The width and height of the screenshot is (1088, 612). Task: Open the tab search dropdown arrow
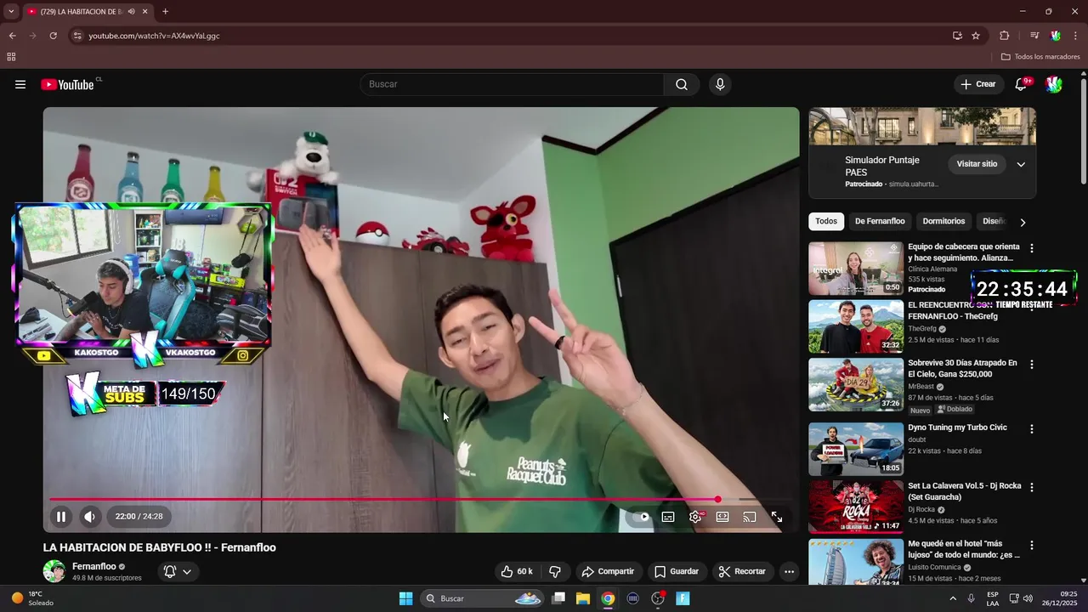click(x=11, y=12)
